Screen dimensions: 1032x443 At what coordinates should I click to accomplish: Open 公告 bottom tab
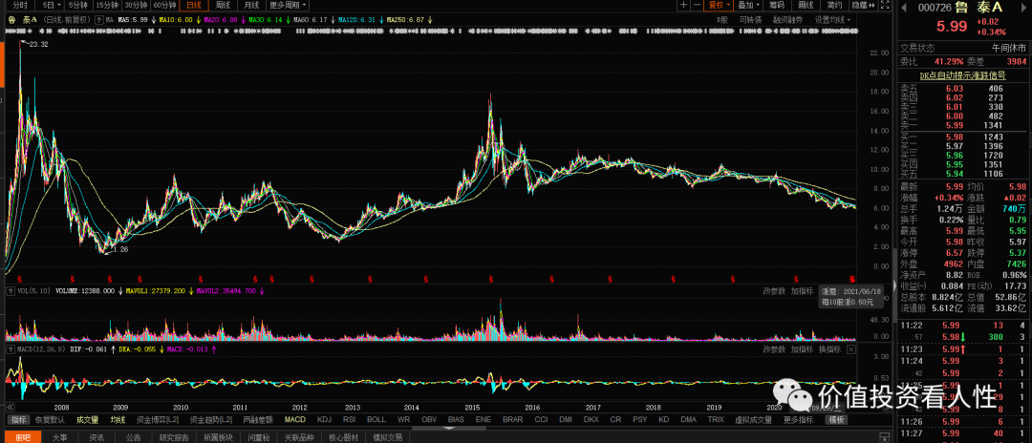pyautogui.click(x=134, y=437)
